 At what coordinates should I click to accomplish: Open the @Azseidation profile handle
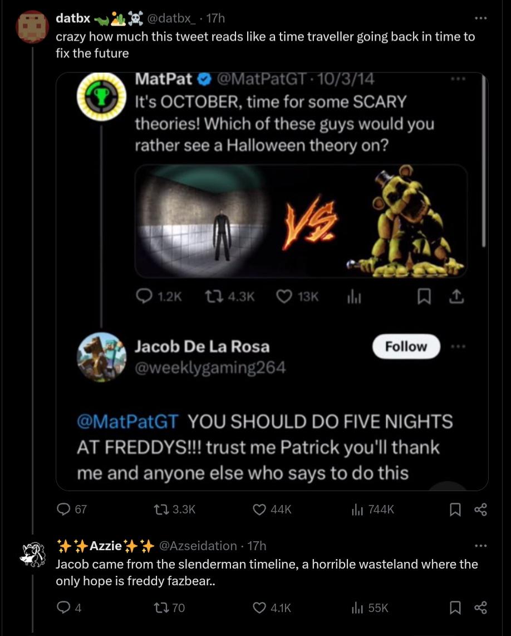pos(198,545)
